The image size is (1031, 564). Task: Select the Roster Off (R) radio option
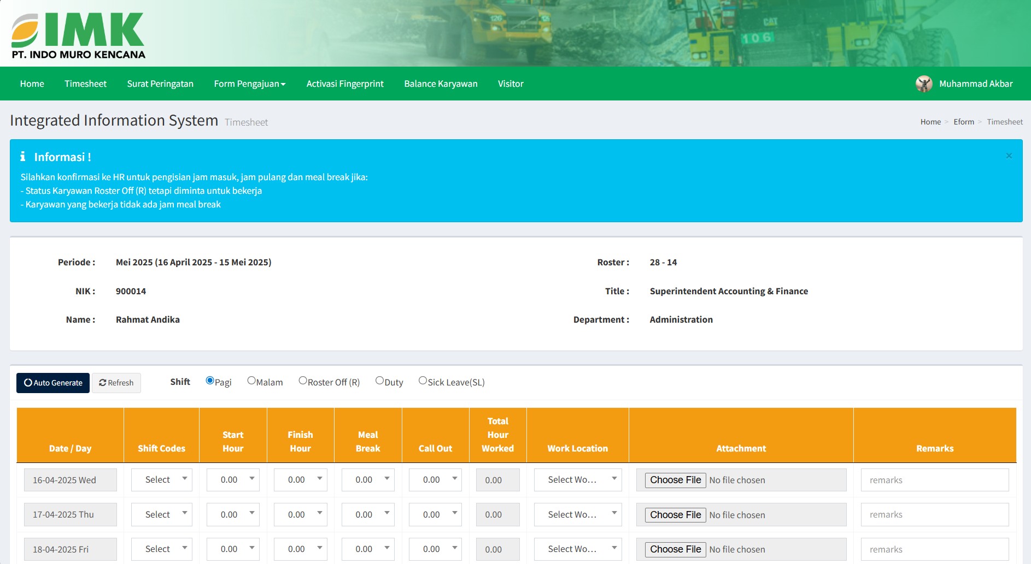point(303,381)
